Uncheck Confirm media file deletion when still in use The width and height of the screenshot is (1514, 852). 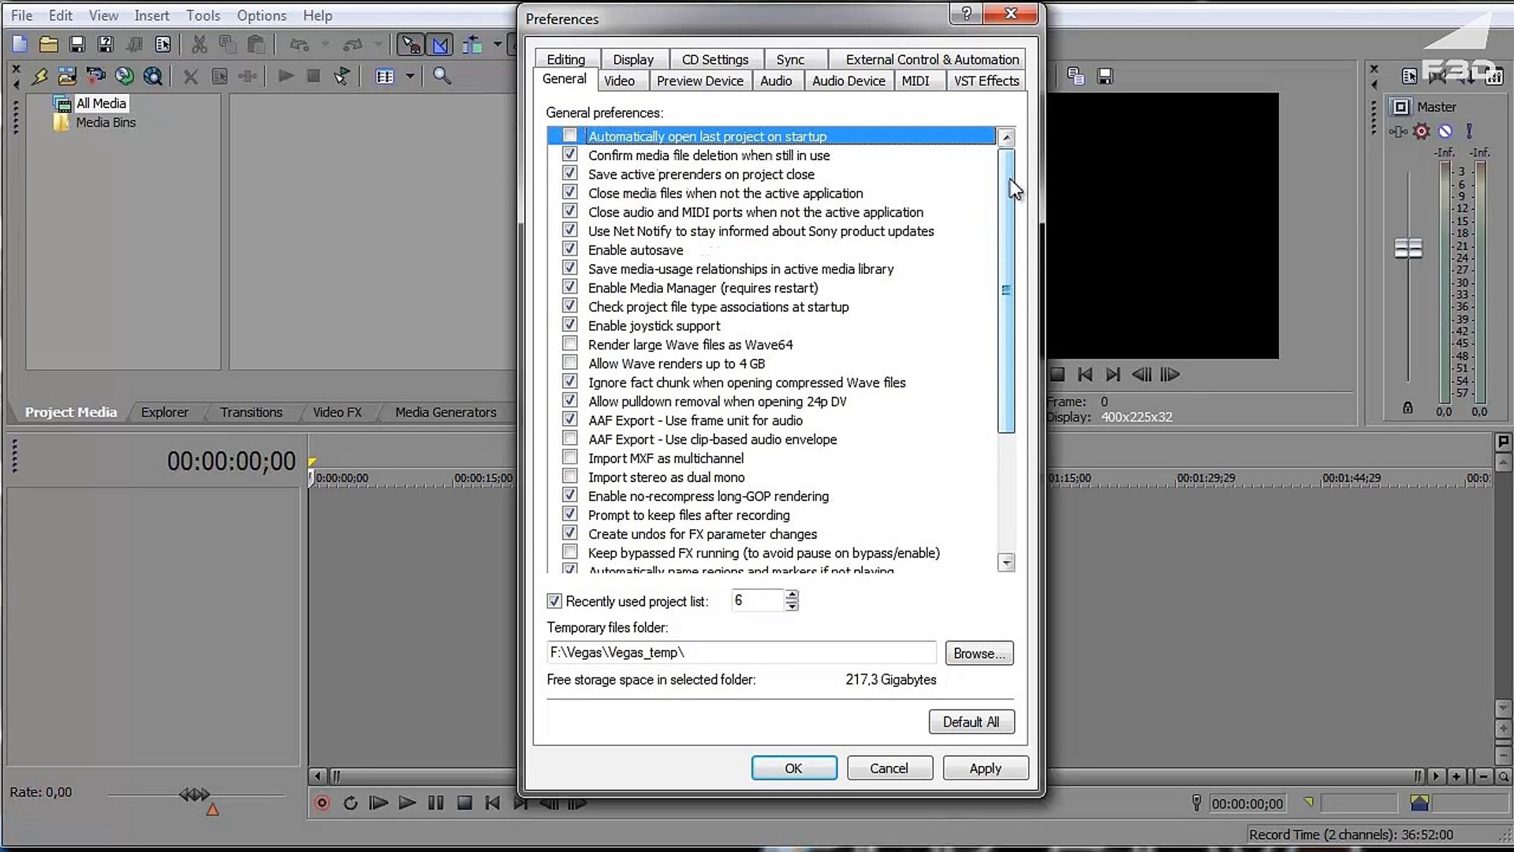[x=569, y=155]
